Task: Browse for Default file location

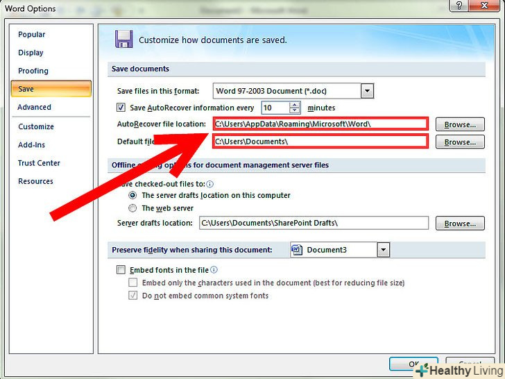Action: tap(460, 142)
